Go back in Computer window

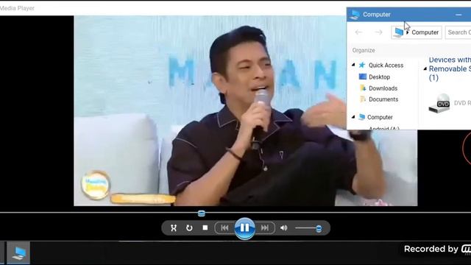coord(358,32)
